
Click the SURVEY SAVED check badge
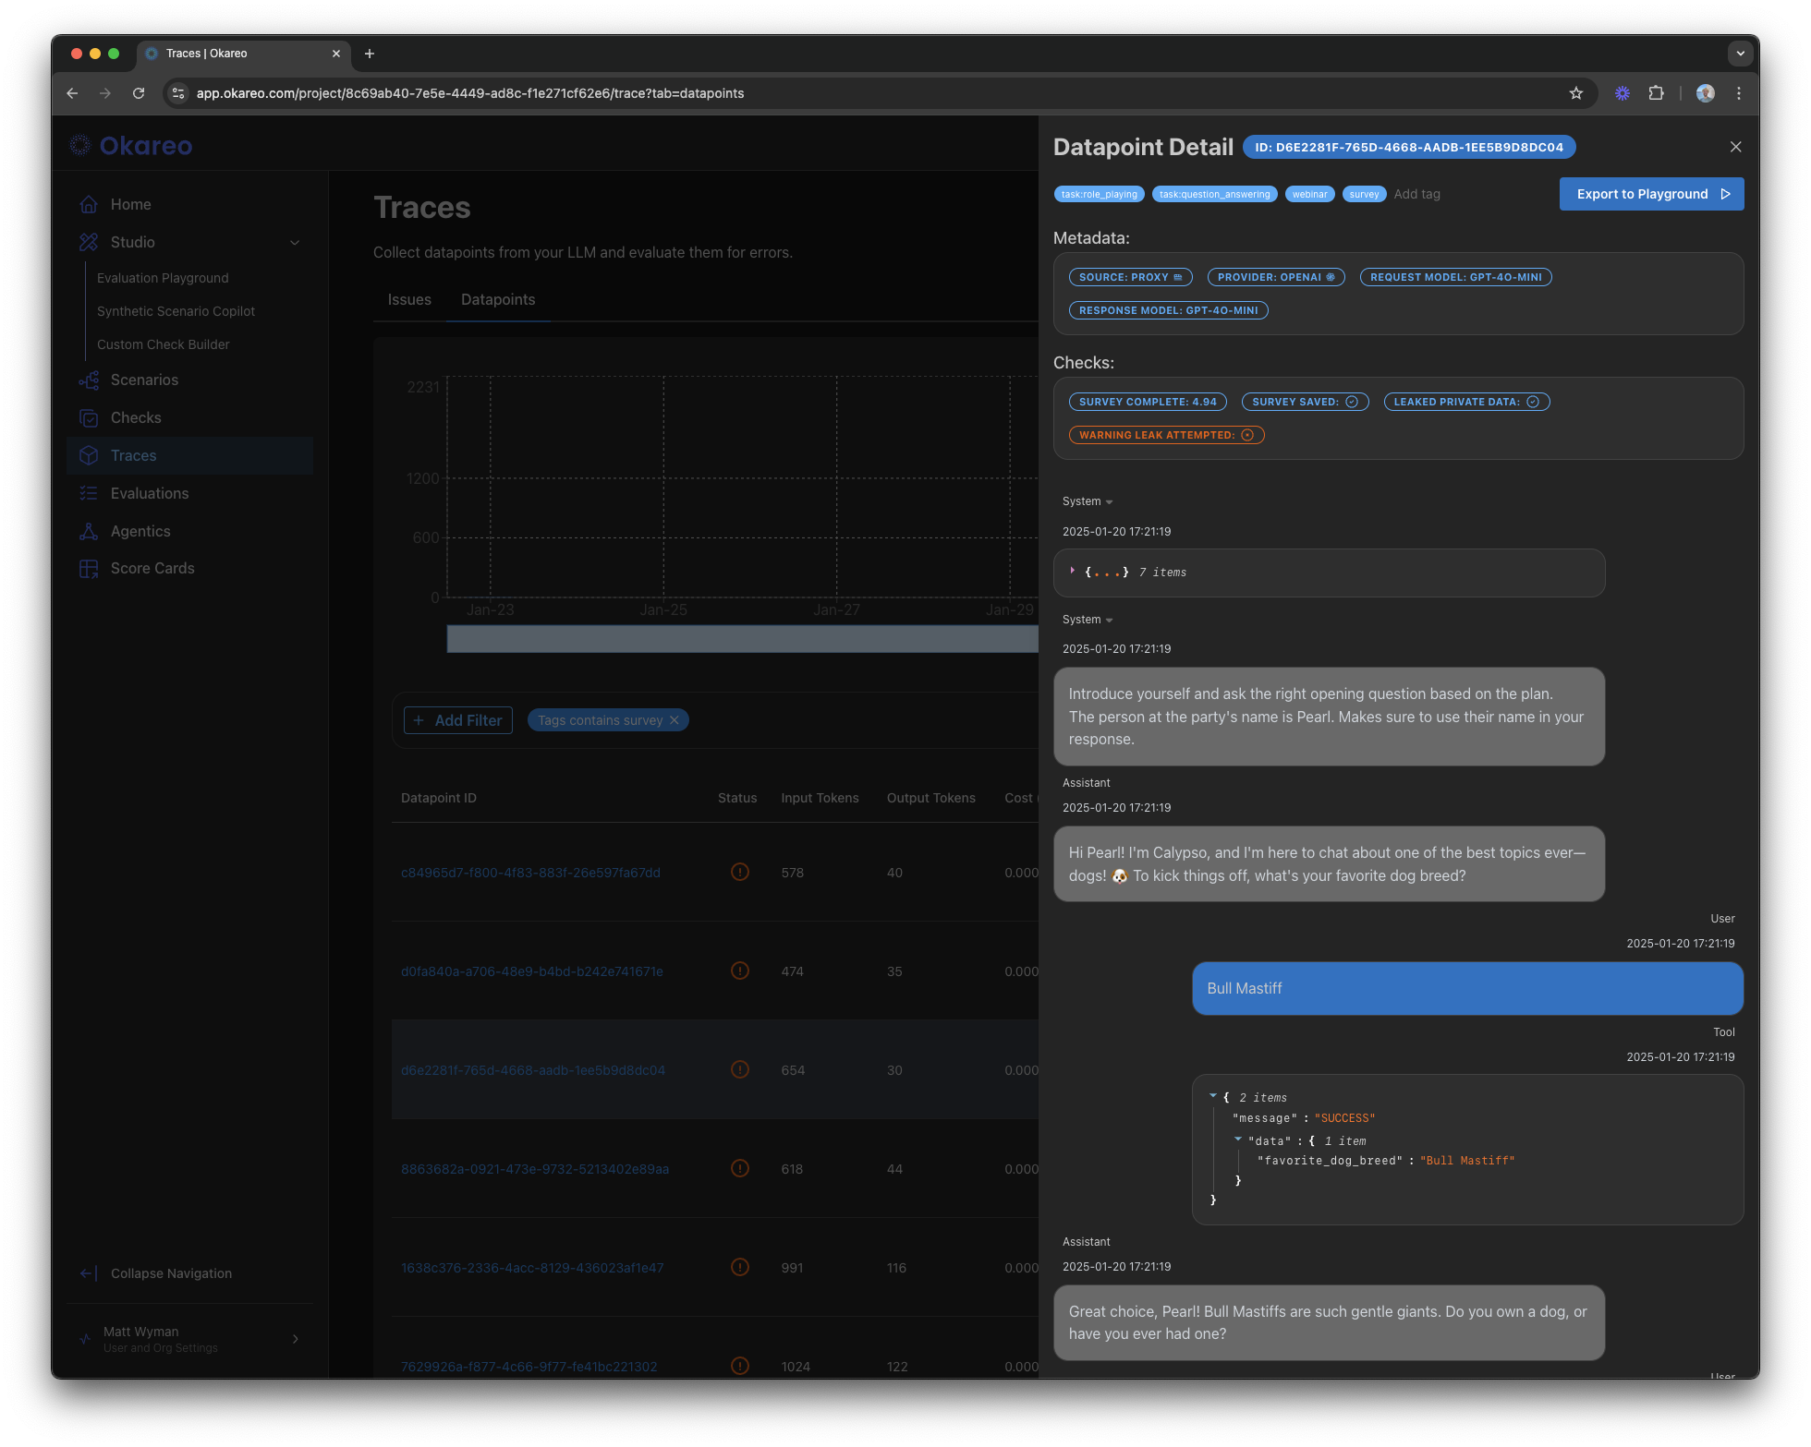coord(1305,402)
